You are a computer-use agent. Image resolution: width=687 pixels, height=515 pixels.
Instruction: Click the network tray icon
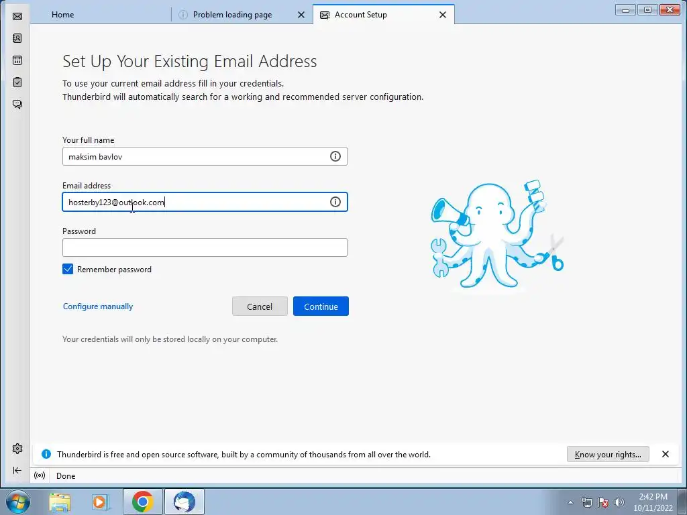(586, 502)
